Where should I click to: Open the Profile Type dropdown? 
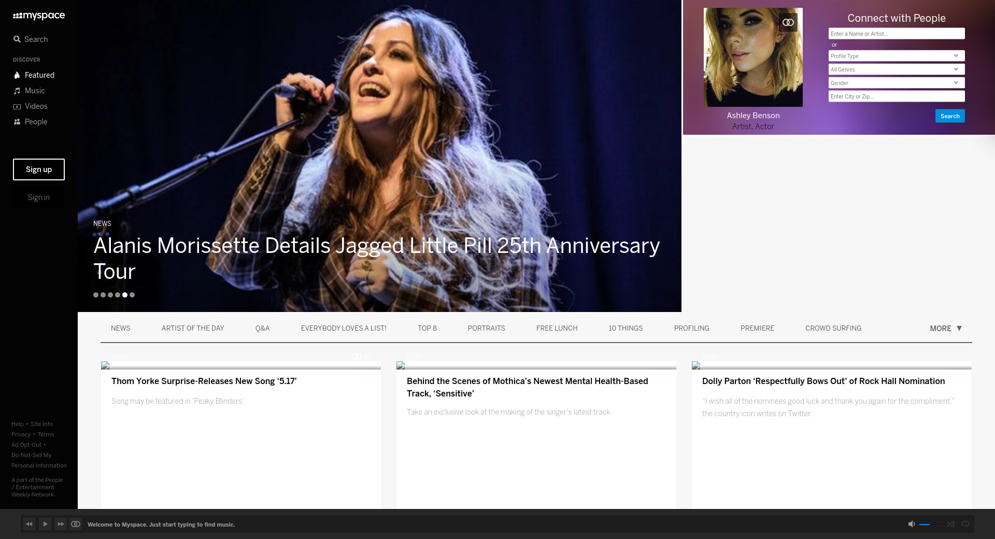tap(896, 56)
